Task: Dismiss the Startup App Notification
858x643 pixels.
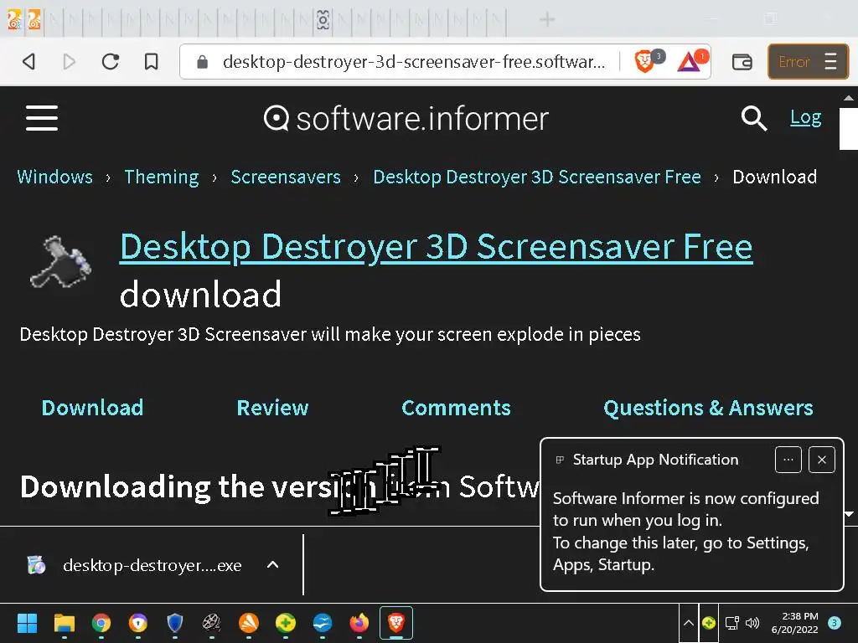Action: [821, 460]
